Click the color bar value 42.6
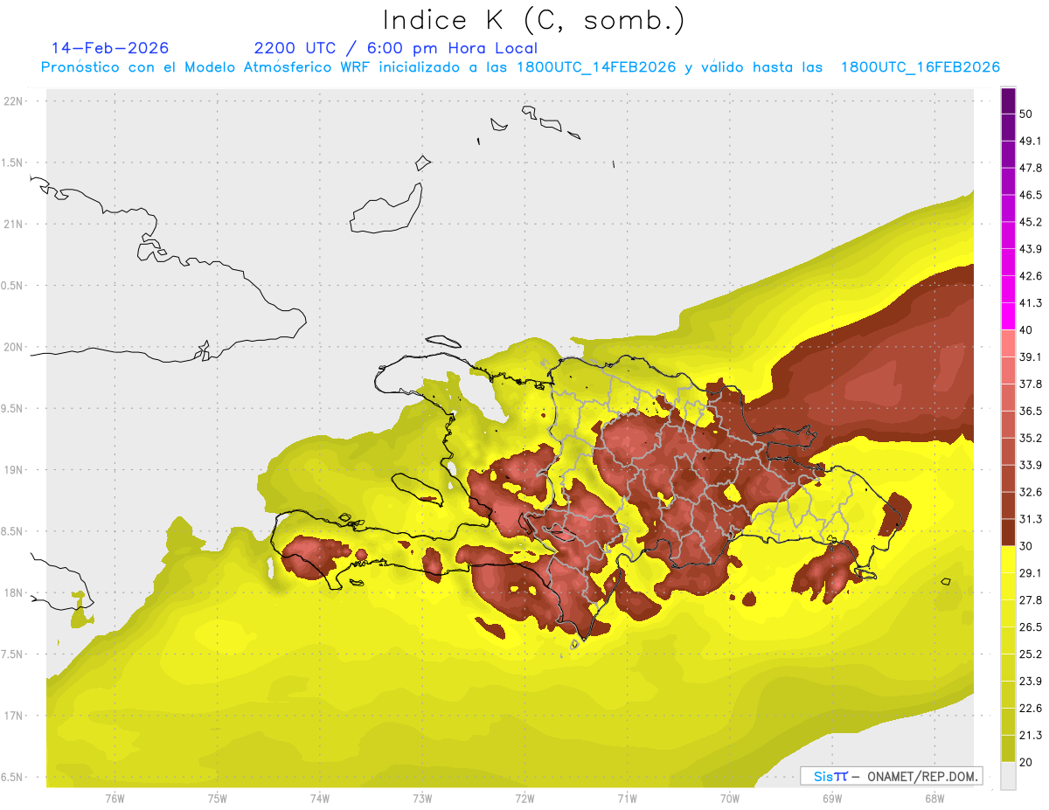The image size is (1049, 810). [1031, 276]
